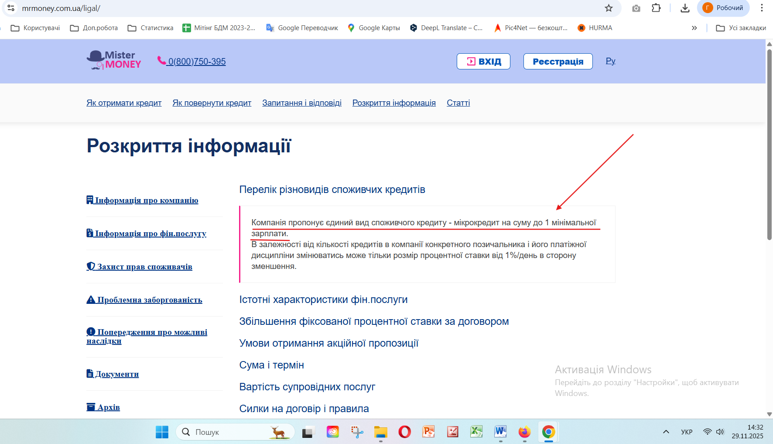This screenshot has height=444, width=773.
Task: Open Розкриття інформація menu item
Action: (394, 103)
